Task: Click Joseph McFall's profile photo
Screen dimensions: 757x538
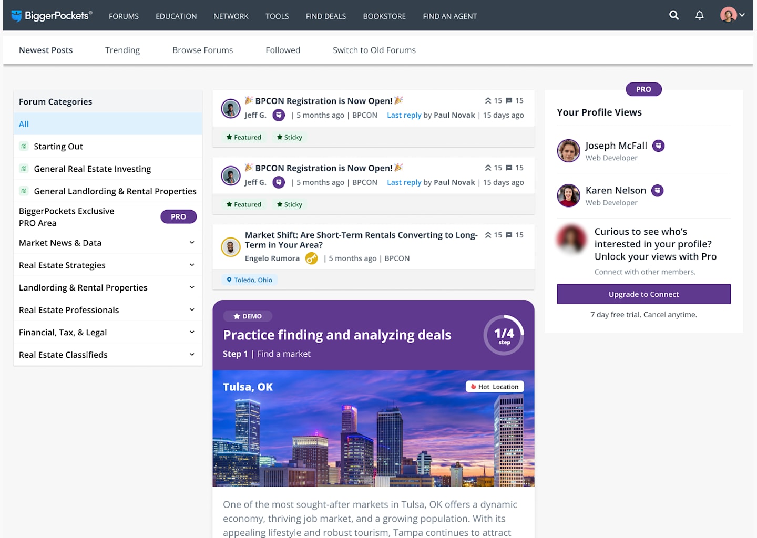Action: [568, 151]
